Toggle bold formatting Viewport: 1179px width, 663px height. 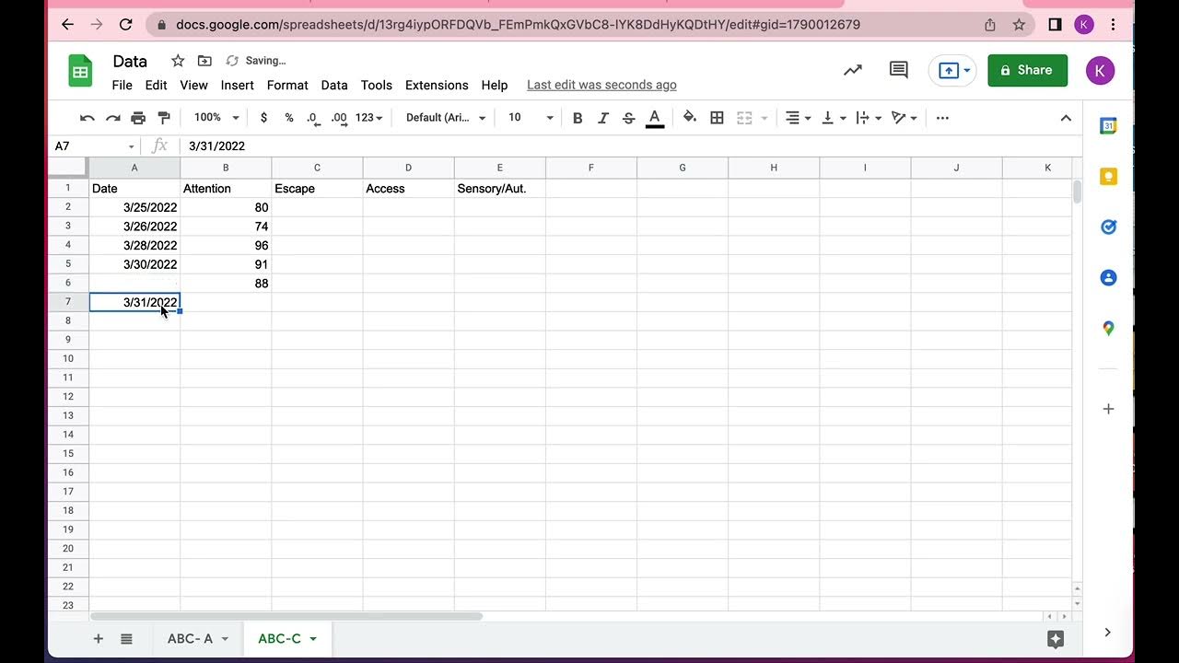point(578,118)
